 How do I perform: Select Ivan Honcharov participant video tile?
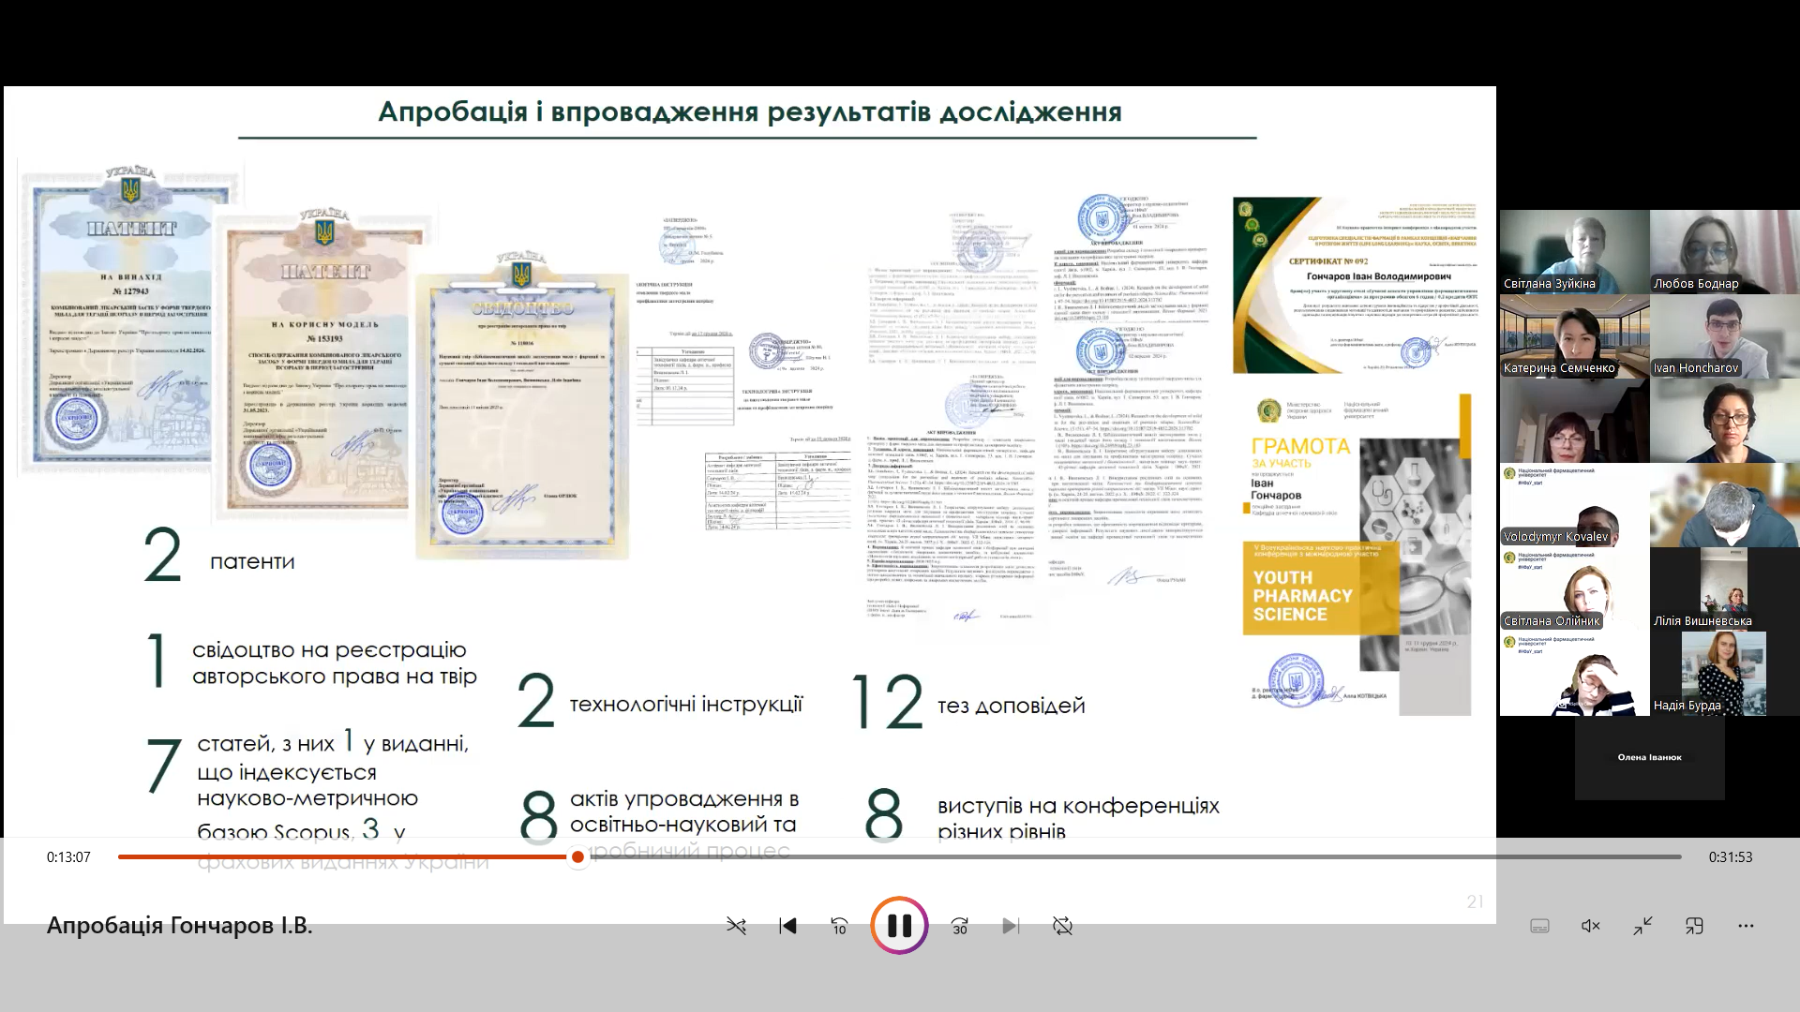1725,336
